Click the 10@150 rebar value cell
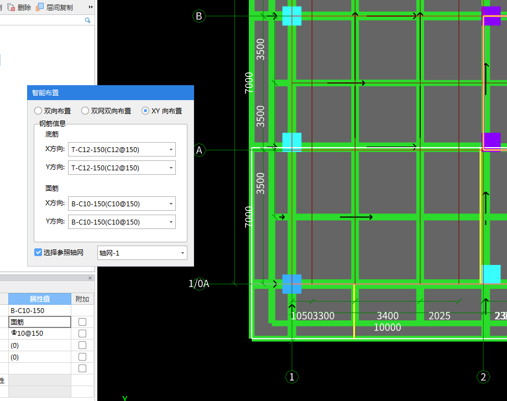 pyautogui.click(x=40, y=334)
